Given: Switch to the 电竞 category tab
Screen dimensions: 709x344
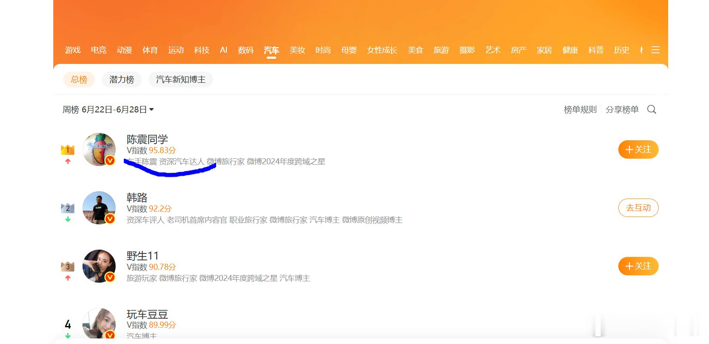Looking at the screenshot, I should tap(99, 50).
